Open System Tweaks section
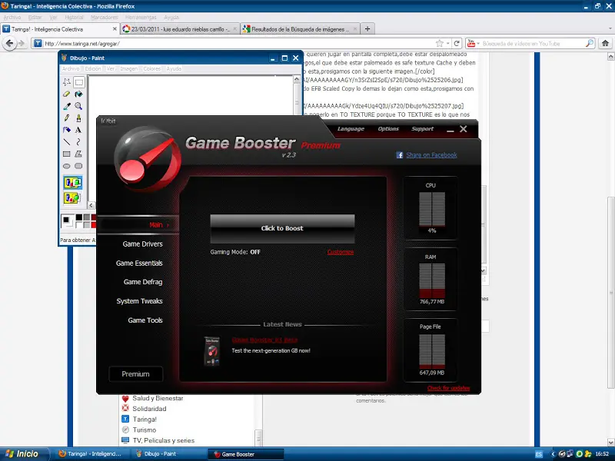This screenshot has height=461, width=615. pos(139,301)
